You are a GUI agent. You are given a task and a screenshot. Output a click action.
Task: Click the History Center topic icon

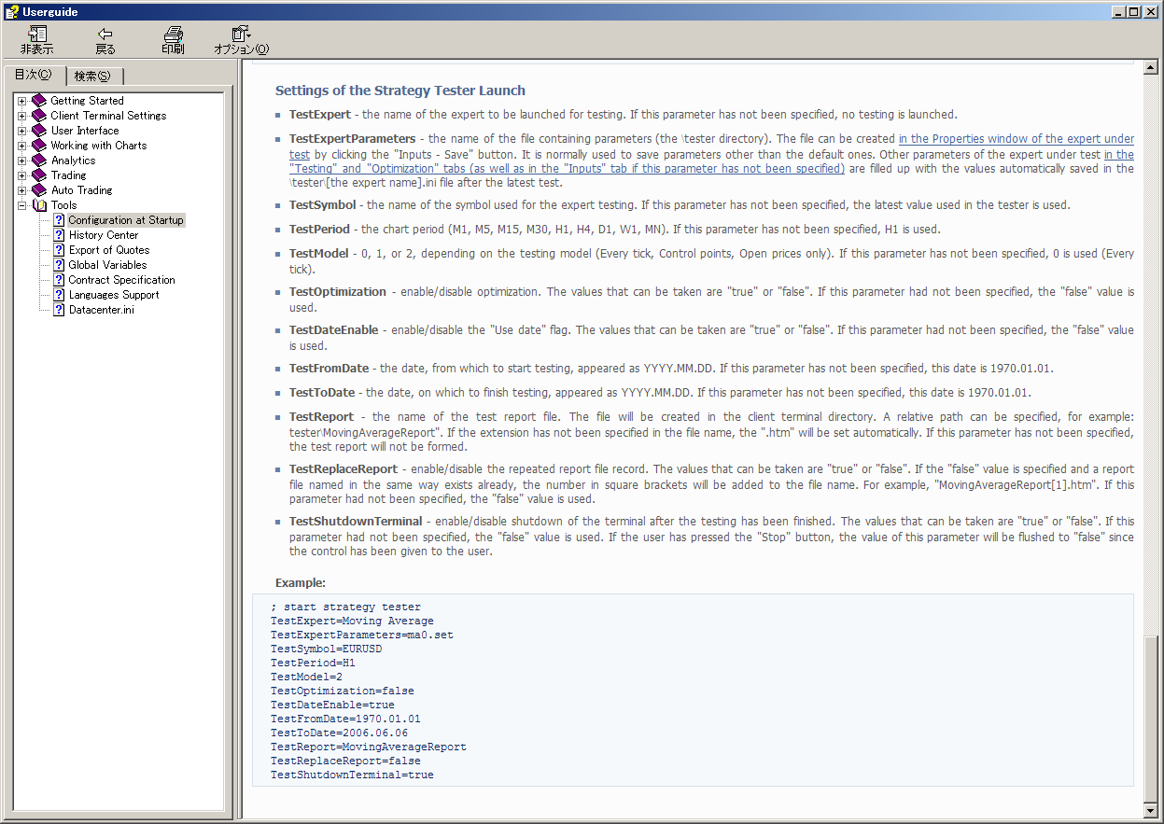click(59, 235)
